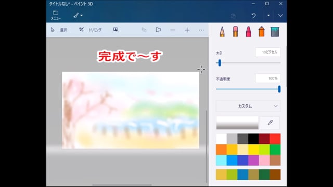The image size is (333, 187).
Task: Undo the last action
Action: (253, 16)
